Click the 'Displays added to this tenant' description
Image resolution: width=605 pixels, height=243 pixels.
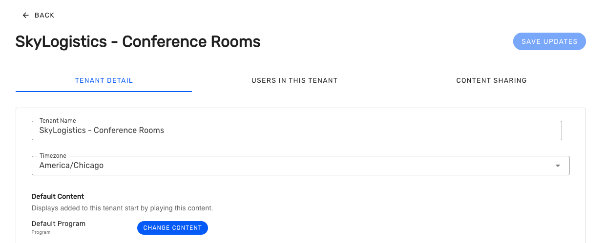pyautogui.click(x=122, y=208)
